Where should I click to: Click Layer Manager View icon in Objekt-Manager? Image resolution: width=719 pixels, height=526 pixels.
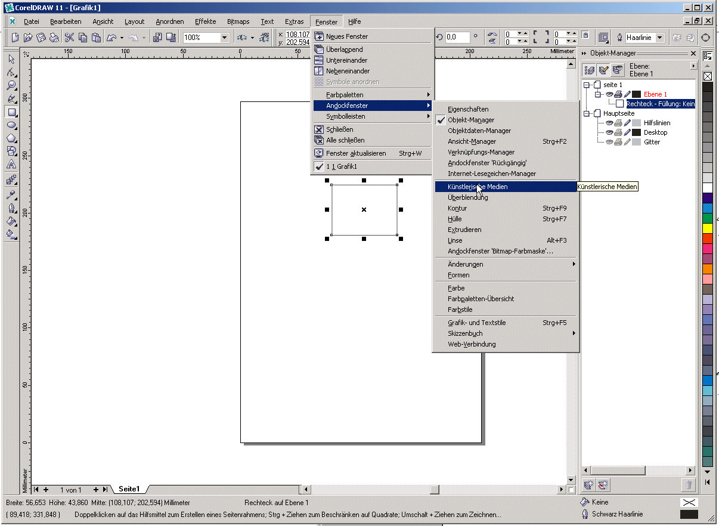point(617,70)
